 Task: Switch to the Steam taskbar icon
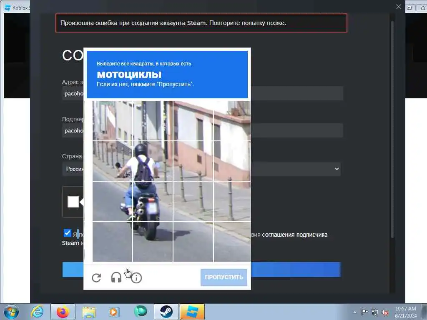tap(166, 312)
